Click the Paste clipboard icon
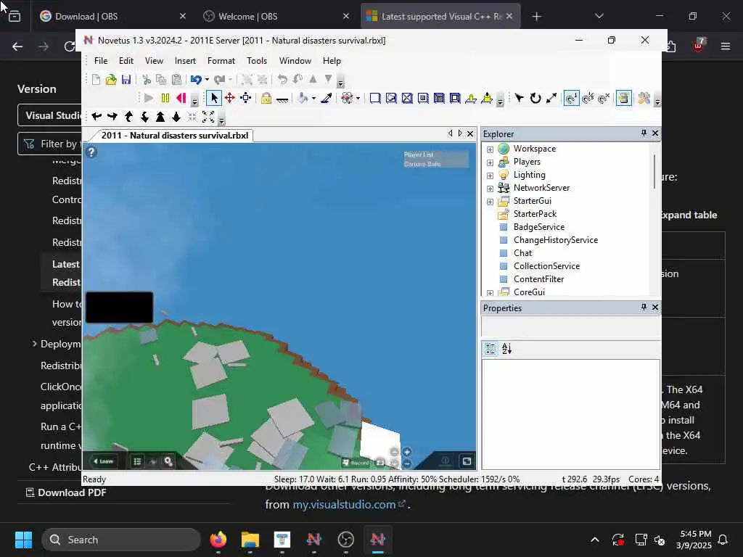The image size is (743, 557). 176,80
